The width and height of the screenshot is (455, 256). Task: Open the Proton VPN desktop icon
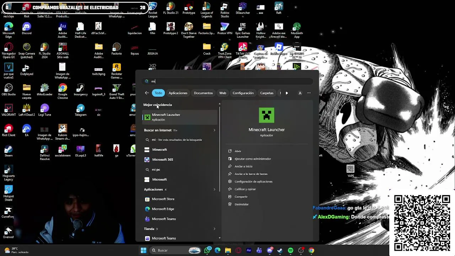point(225,29)
